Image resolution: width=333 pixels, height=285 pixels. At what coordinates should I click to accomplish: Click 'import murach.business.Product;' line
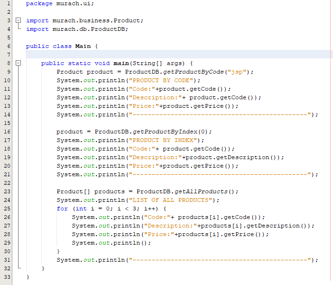point(85,20)
